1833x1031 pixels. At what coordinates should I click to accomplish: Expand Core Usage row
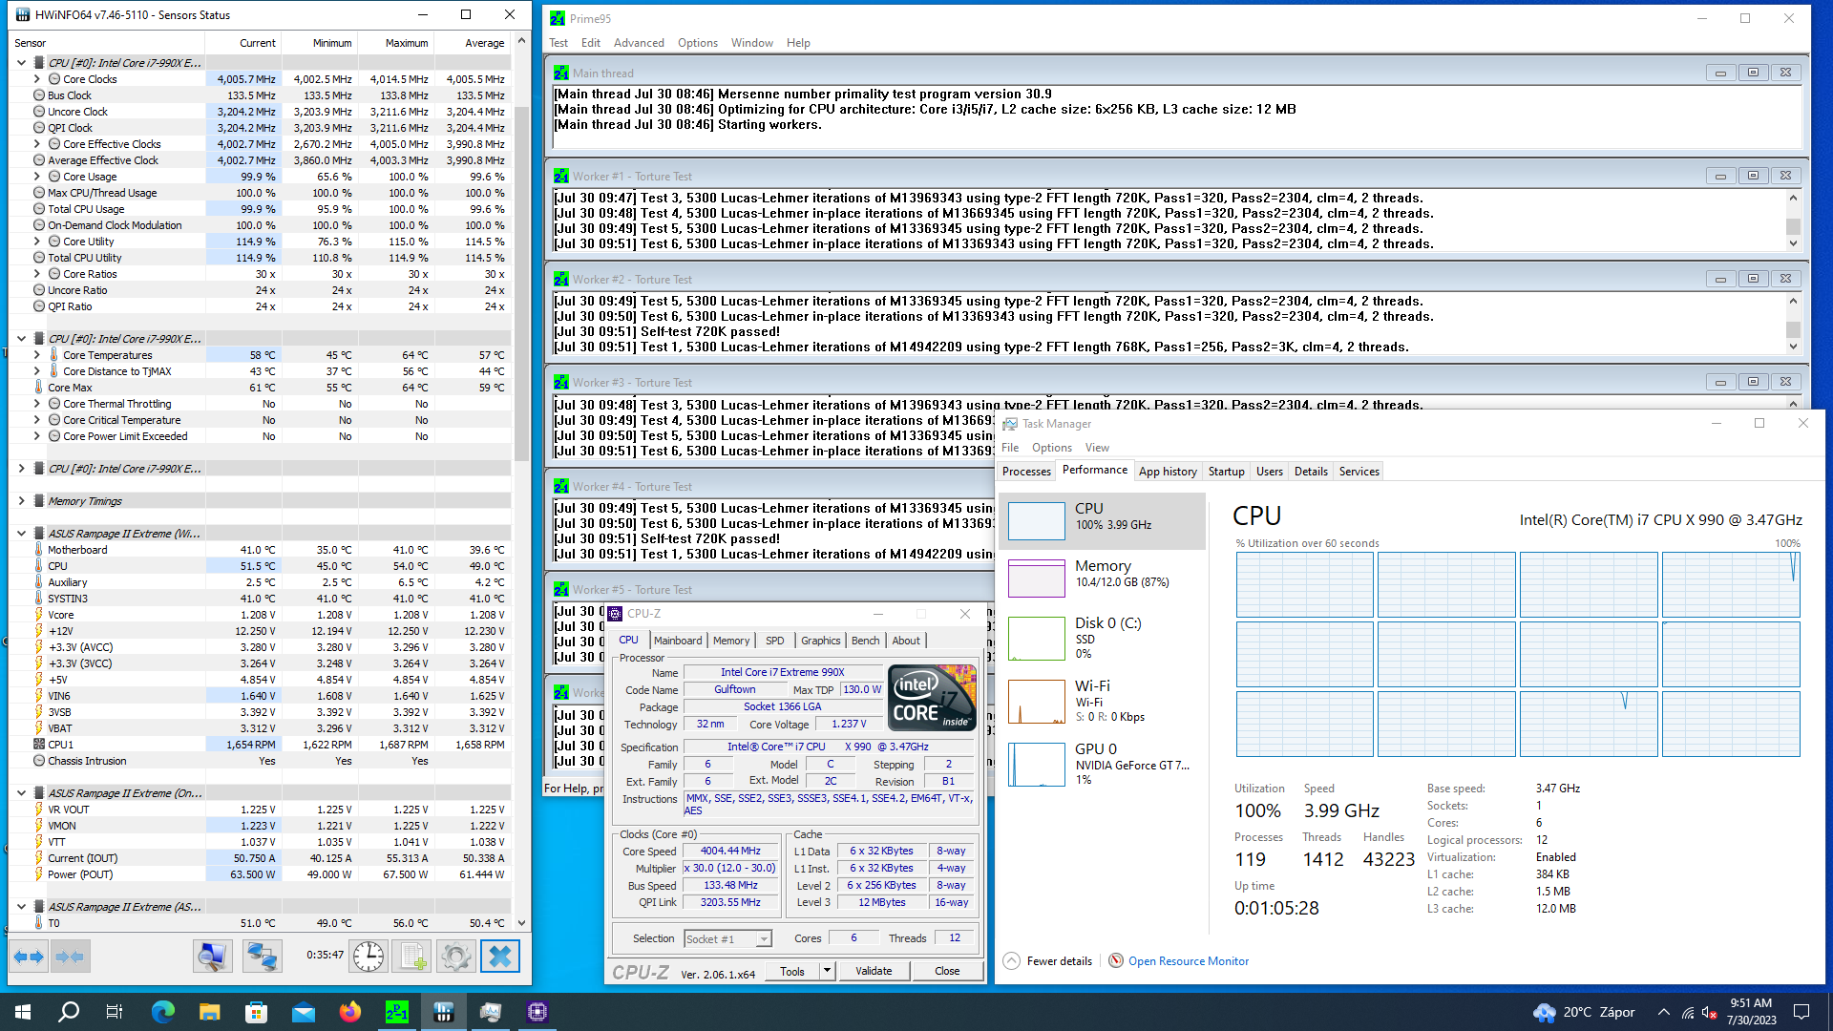(37, 177)
